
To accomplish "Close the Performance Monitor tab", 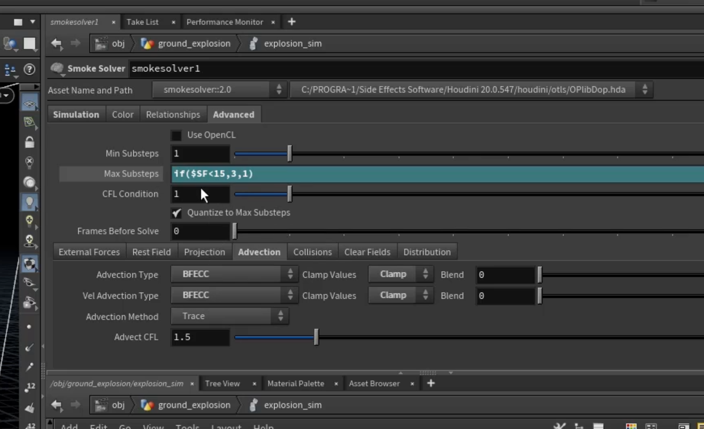I will click(273, 22).
